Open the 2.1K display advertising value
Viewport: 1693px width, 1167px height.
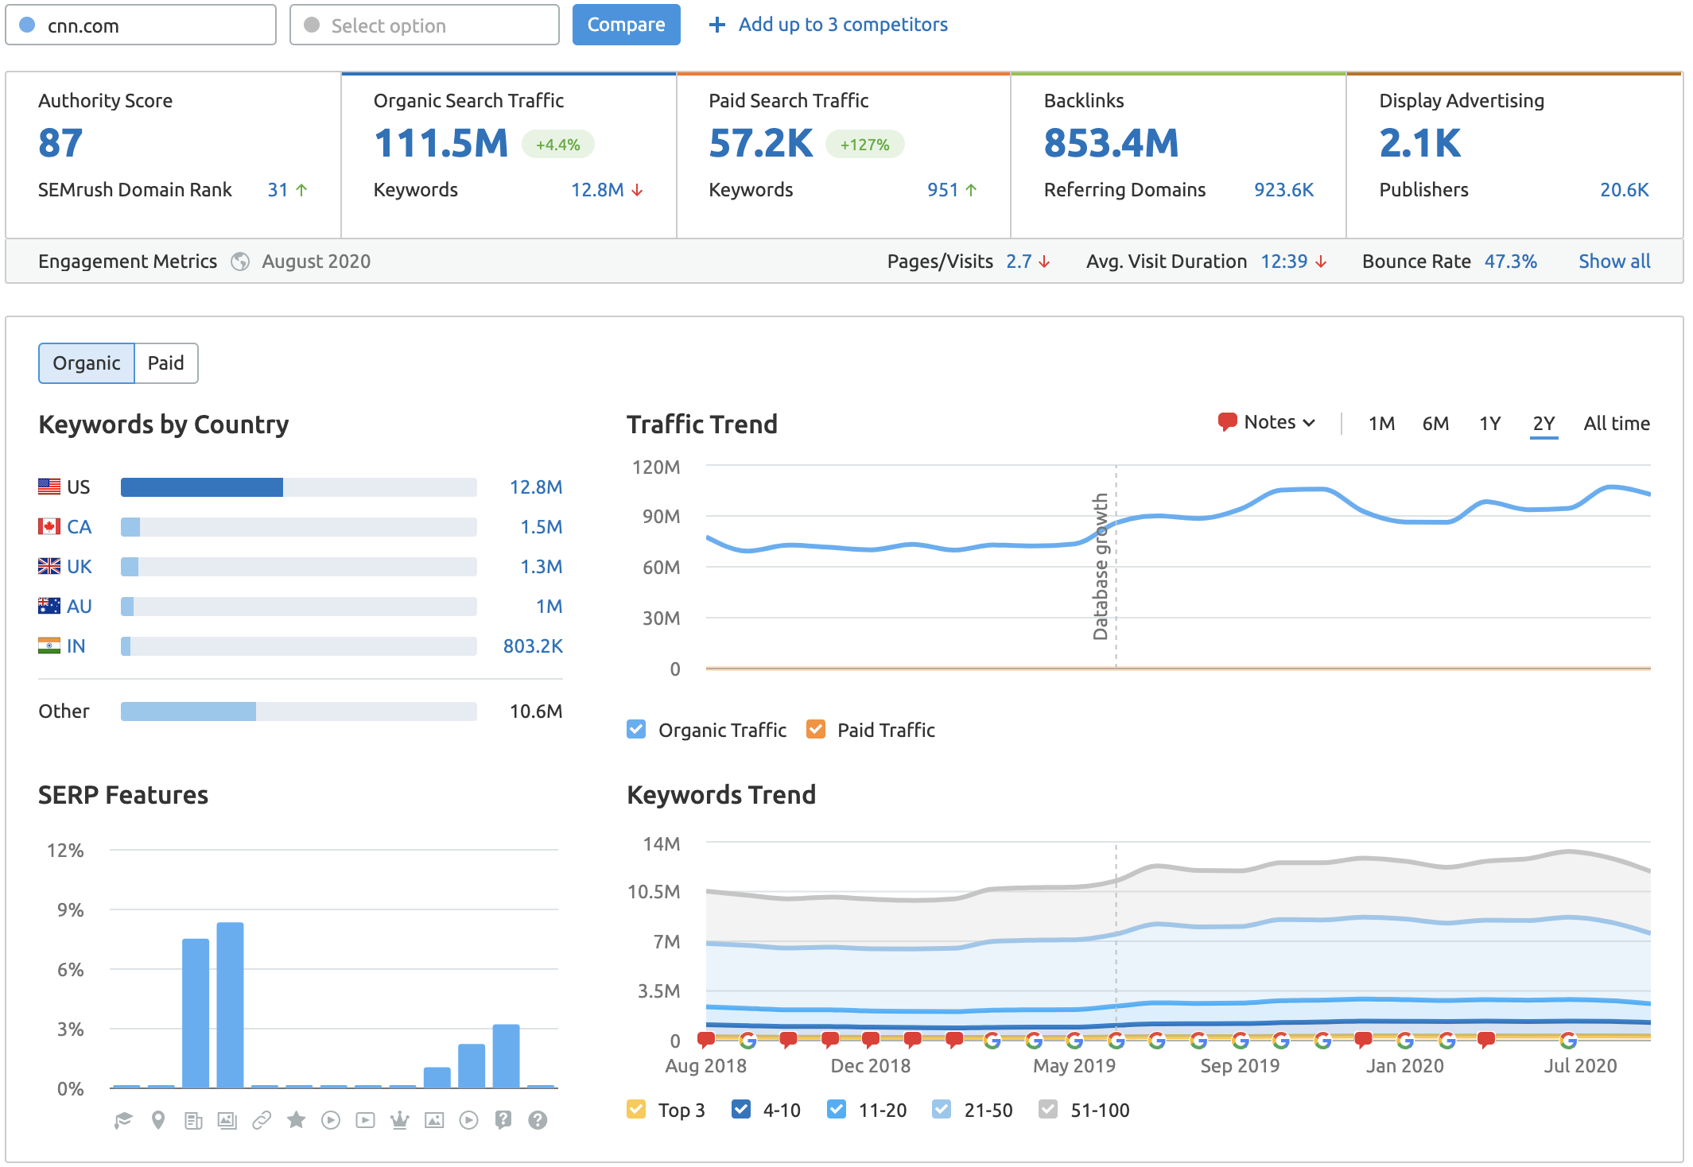click(x=1420, y=144)
